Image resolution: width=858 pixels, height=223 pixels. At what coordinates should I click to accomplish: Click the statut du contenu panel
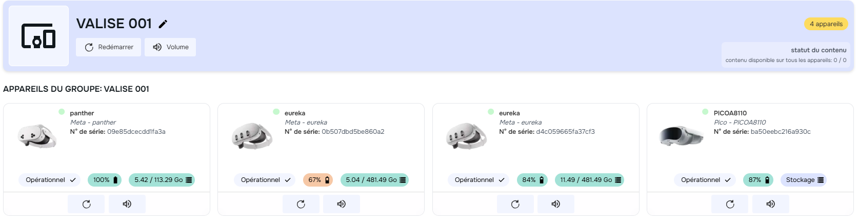pos(785,55)
